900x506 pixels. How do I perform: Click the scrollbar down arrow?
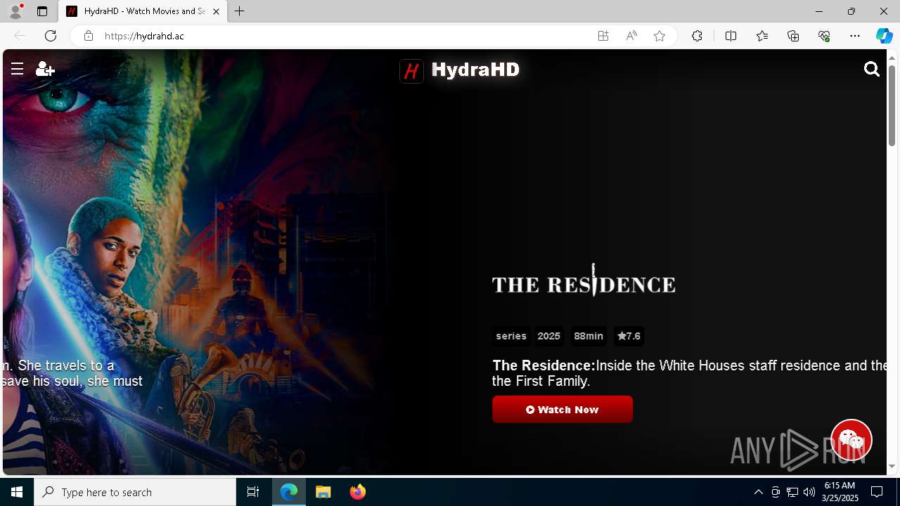(892, 467)
